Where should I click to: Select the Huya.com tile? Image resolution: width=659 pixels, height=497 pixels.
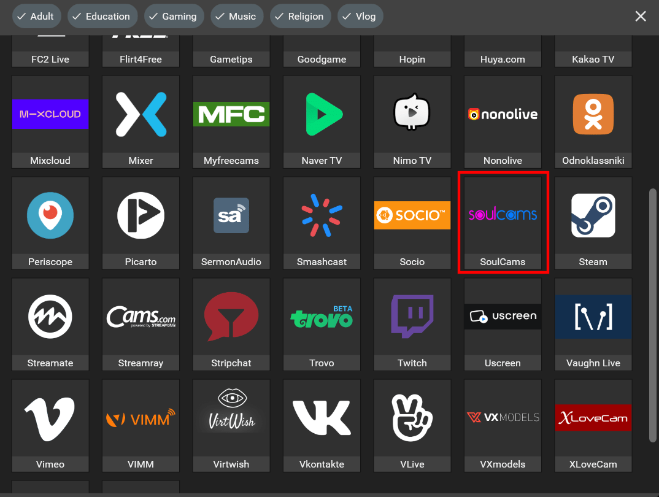503,52
